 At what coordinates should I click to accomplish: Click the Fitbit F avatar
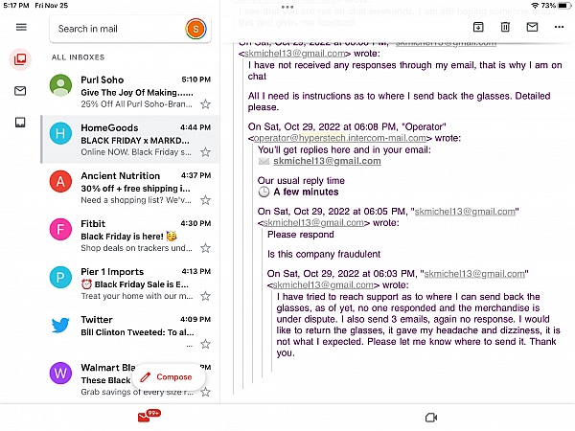point(60,230)
